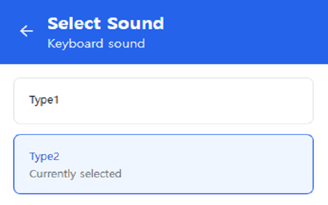Keep Type2 as current keyboard sound

[x=163, y=164]
